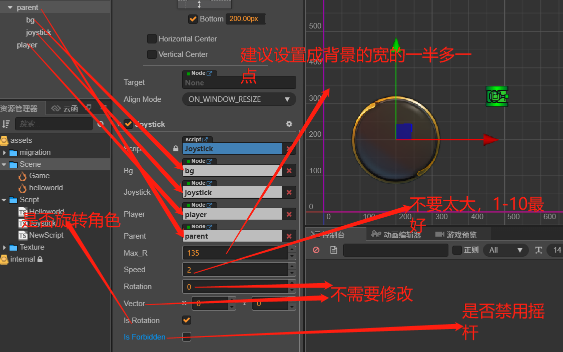Image resolution: width=563 pixels, height=352 pixels.
Task: Click the player node reference field
Action: pos(233,215)
